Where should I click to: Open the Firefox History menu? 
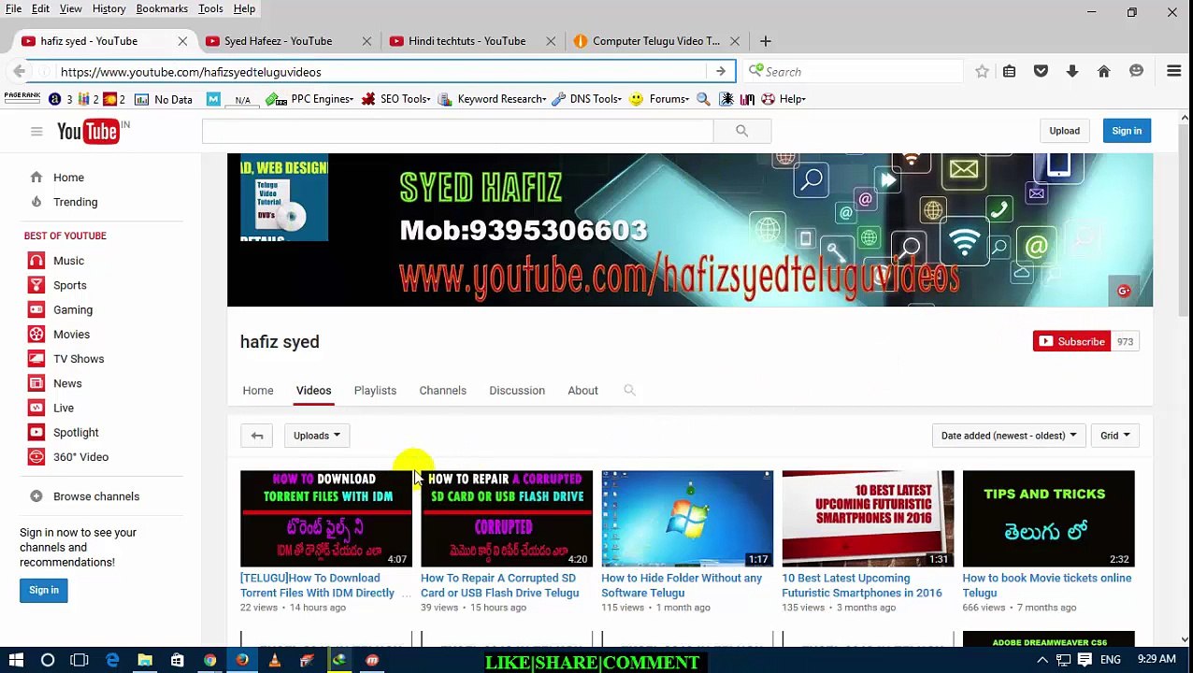coord(108,8)
